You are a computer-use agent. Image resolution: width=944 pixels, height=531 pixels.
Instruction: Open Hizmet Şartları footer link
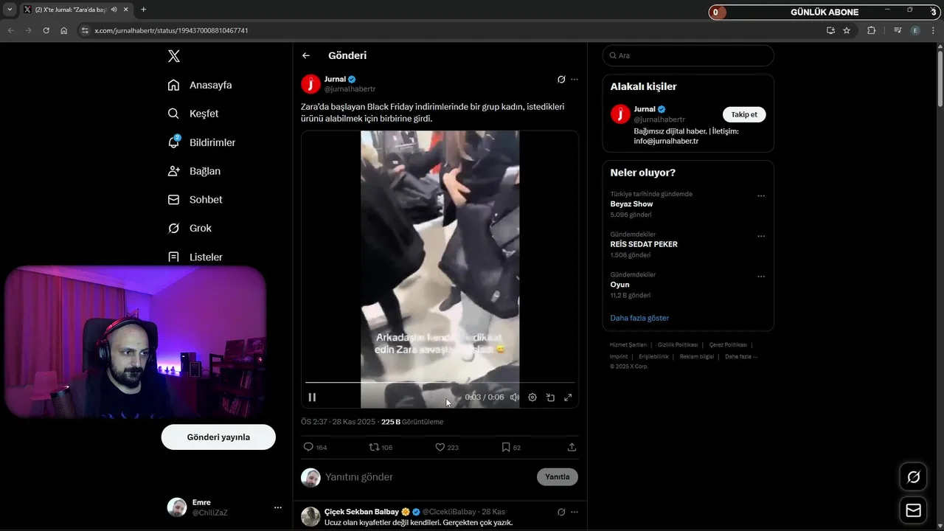(x=628, y=344)
